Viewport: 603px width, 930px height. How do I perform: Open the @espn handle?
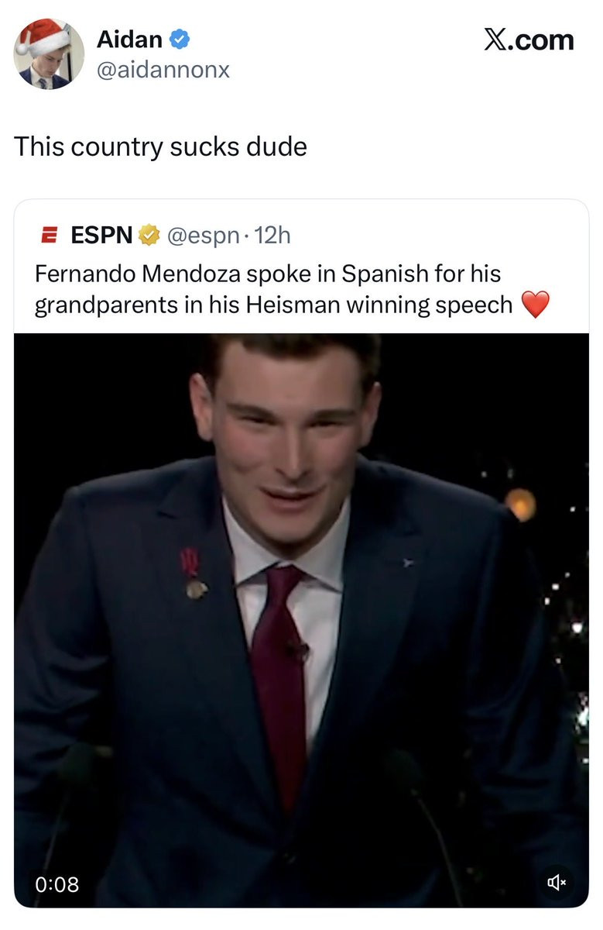point(203,234)
